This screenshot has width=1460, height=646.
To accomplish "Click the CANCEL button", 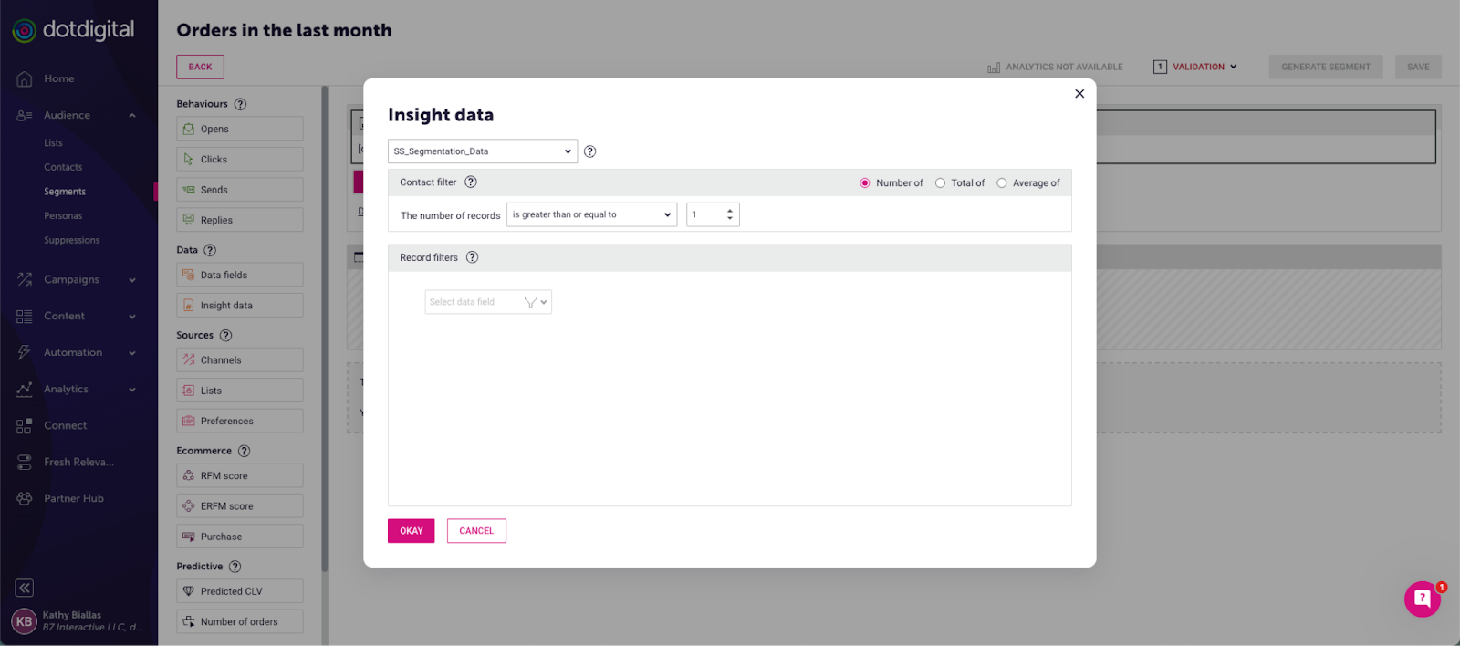I will [x=476, y=531].
